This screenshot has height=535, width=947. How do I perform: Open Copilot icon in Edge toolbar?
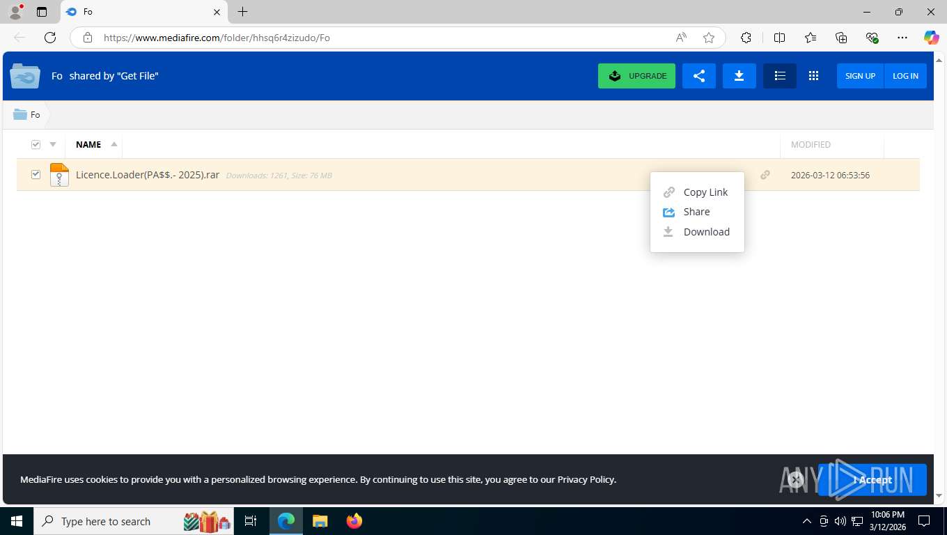click(x=932, y=38)
